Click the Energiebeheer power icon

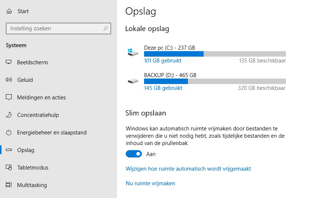[9, 133]
